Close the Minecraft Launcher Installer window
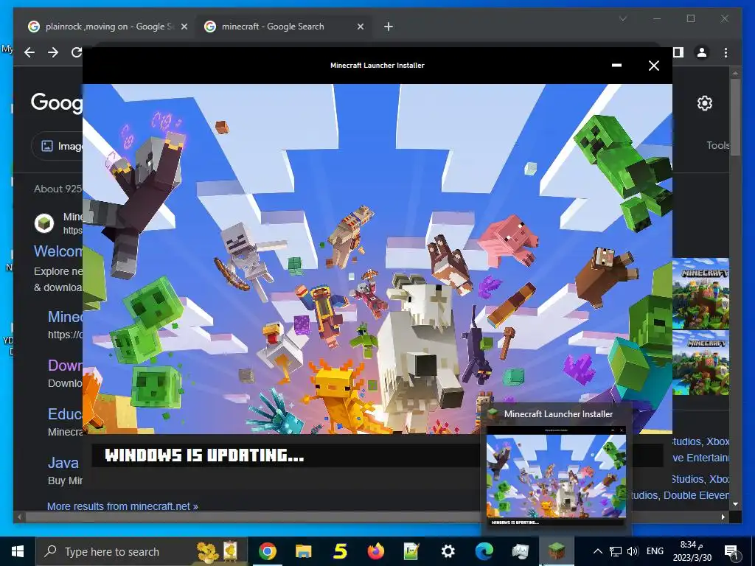755x566 pixels. [653, 66]
